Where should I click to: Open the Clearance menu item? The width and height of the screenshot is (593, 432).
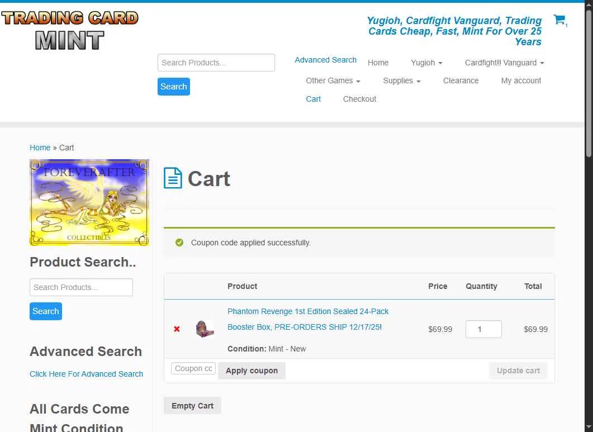point(461,81)
